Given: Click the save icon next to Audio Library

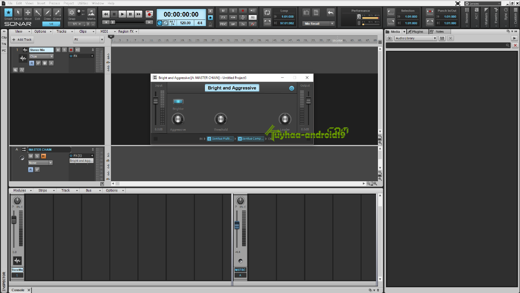Looking at the screenshot, I should coord(442,38).
